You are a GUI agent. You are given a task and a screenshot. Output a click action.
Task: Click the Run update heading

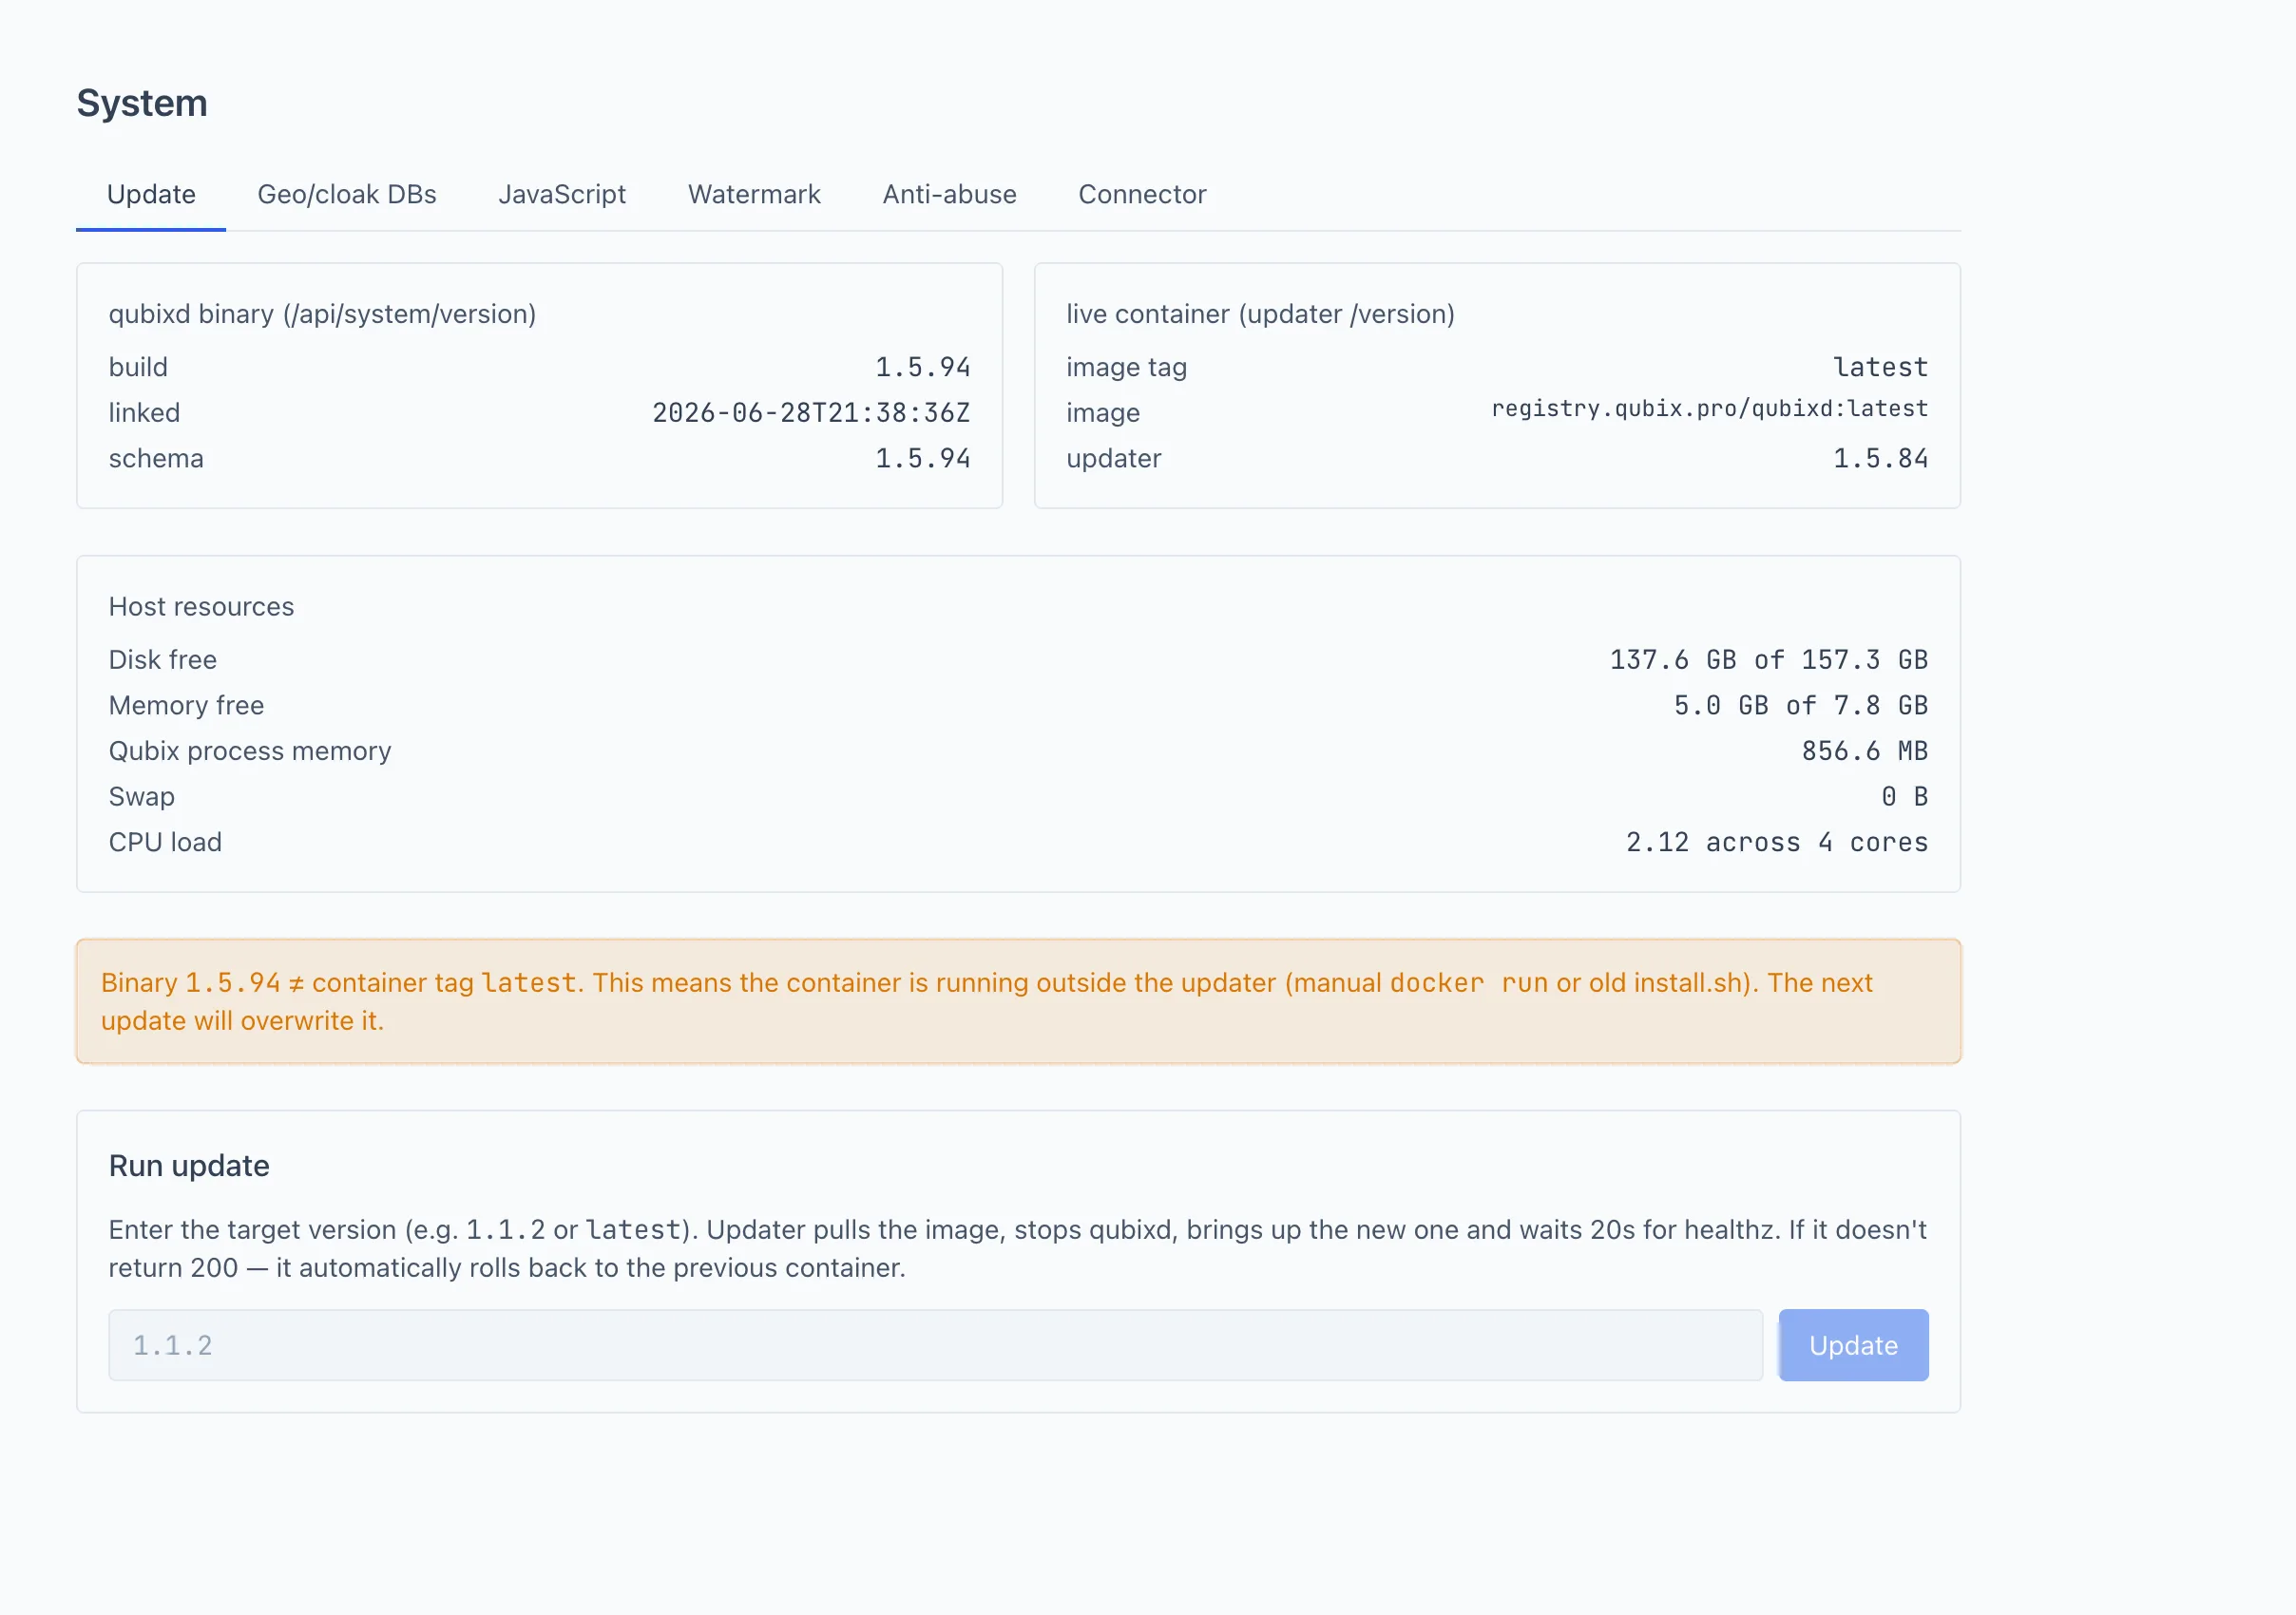click(189, 1166)
